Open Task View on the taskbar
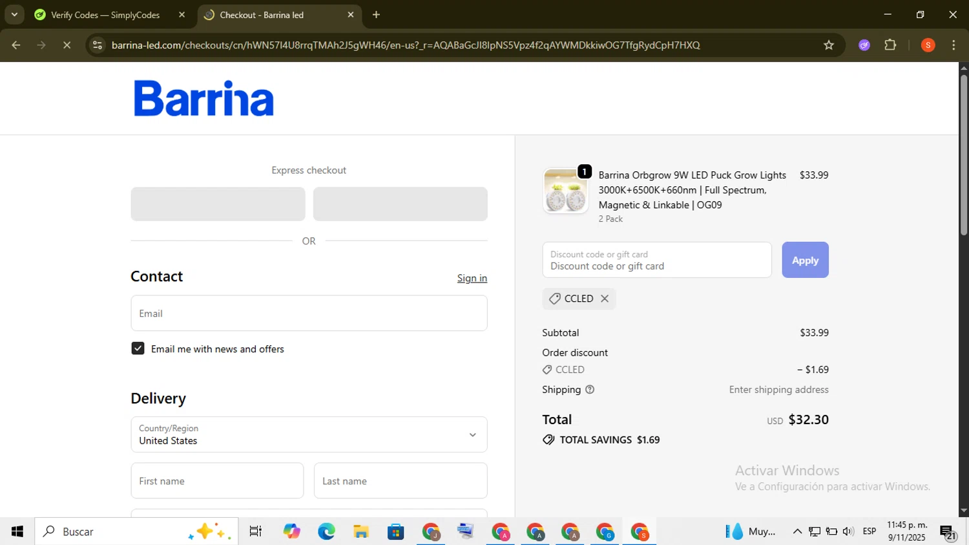 pyautogui.click(x=256, y=531)
